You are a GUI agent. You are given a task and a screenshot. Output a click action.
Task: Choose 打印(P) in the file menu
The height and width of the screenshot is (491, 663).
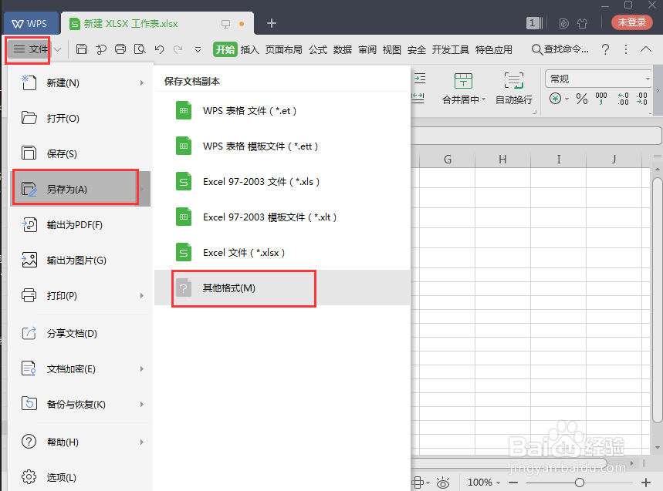80,295
